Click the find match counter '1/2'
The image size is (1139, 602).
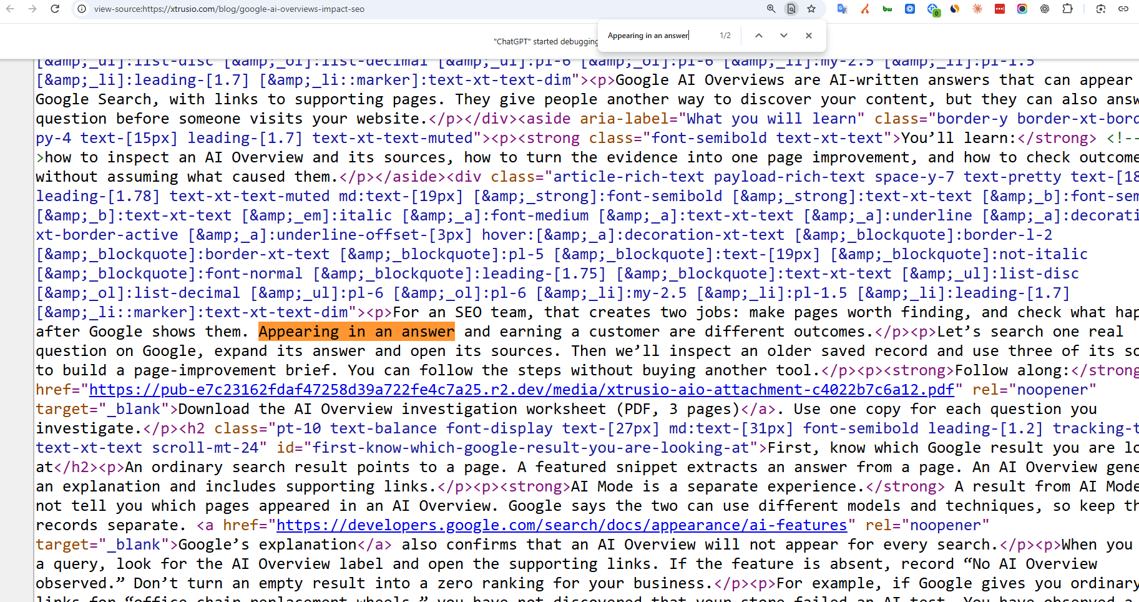(725, 36)
